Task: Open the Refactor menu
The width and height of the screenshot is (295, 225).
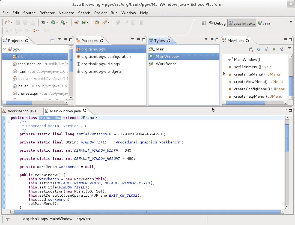Action: [x=47, y=13]
